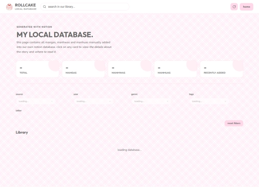Screen dimensions: 259x194
Task: Click the tags filter label
Action: [x=191, y=94]
